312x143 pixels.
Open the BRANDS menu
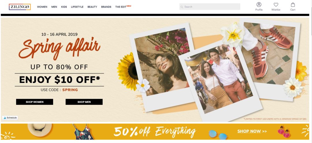(x=106, y=7)
